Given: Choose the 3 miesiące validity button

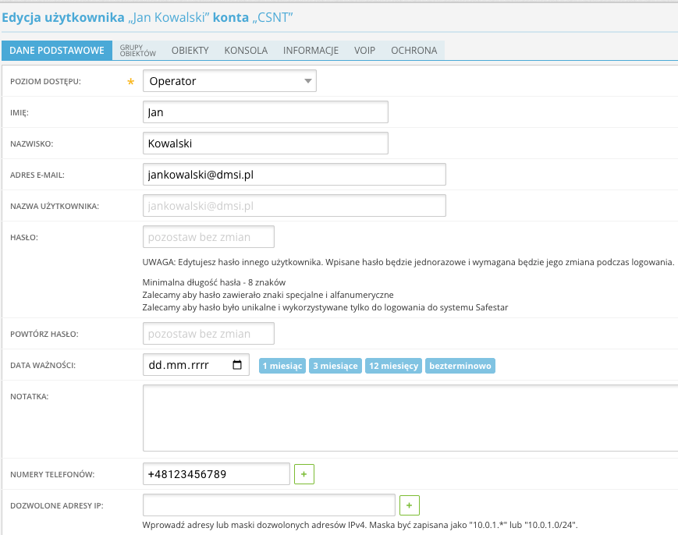Looking at the screenshot, I should tap(335, 366).
